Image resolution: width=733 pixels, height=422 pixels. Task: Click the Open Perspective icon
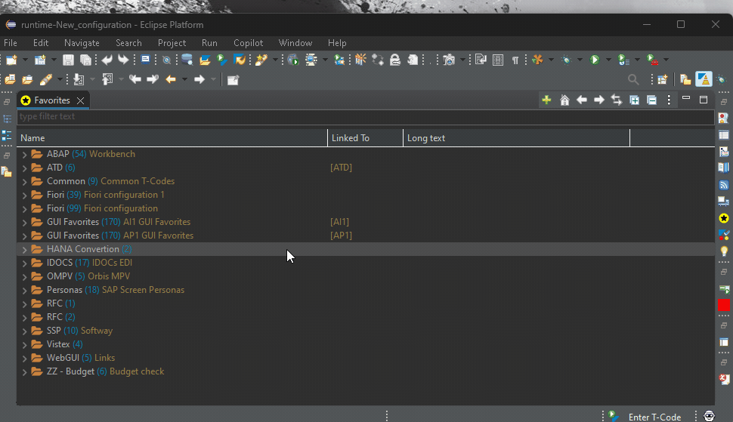[x=663, y=79]
